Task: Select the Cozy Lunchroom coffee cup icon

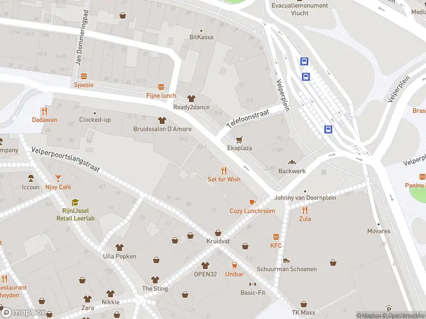Action: (252, 203)
